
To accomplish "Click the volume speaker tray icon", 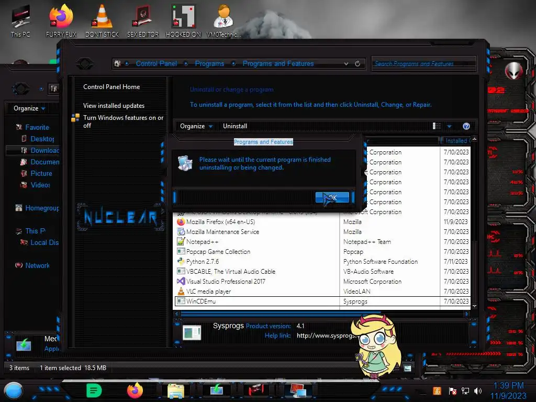I will 478,391.
